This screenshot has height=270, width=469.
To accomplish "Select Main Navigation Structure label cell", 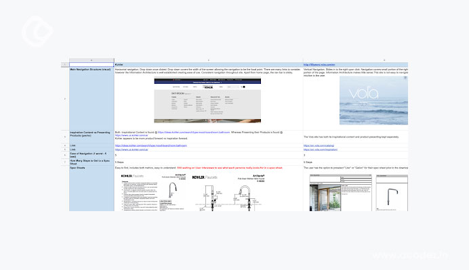I will (x=91, y=99).
